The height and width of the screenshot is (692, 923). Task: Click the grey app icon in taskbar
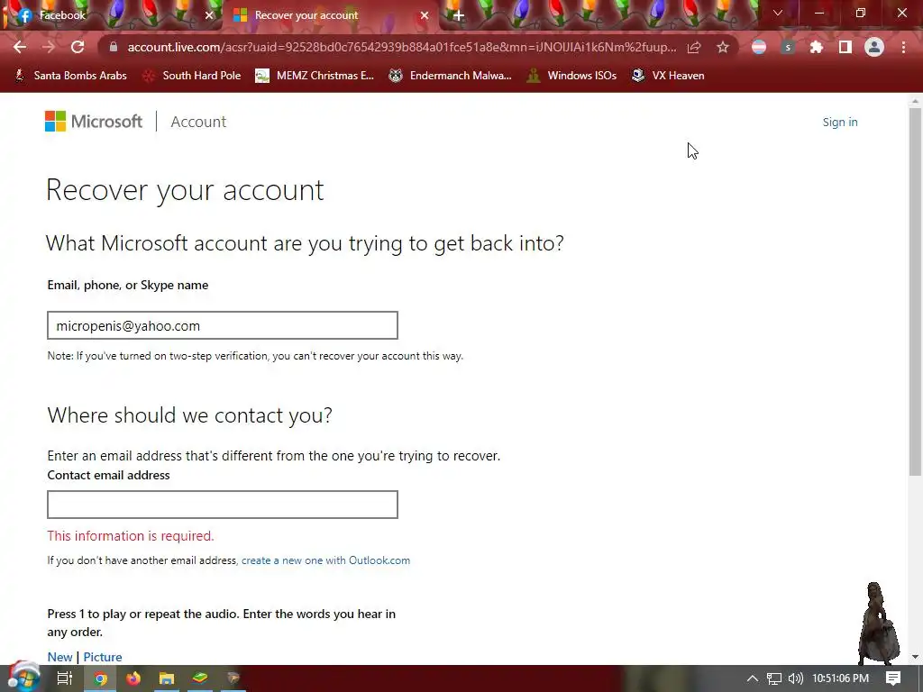point(233,678)
